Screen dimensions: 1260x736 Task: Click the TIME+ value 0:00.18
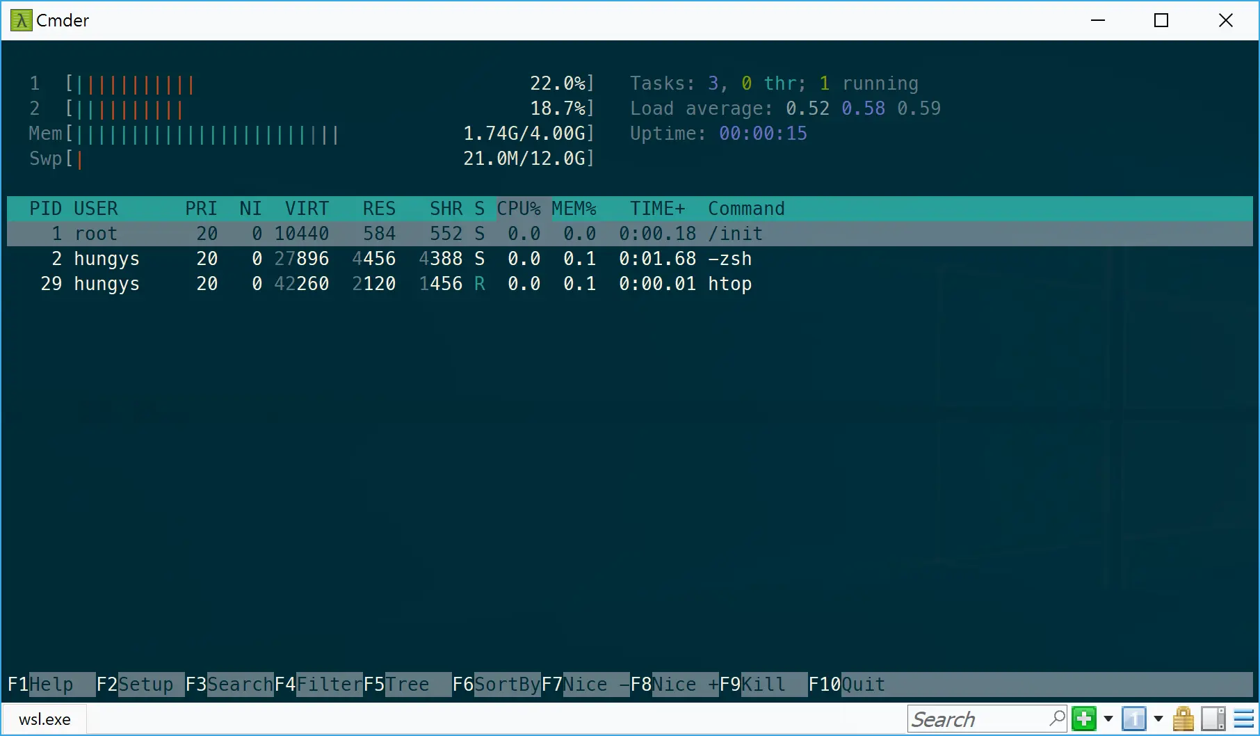click(x=658, y=234)
